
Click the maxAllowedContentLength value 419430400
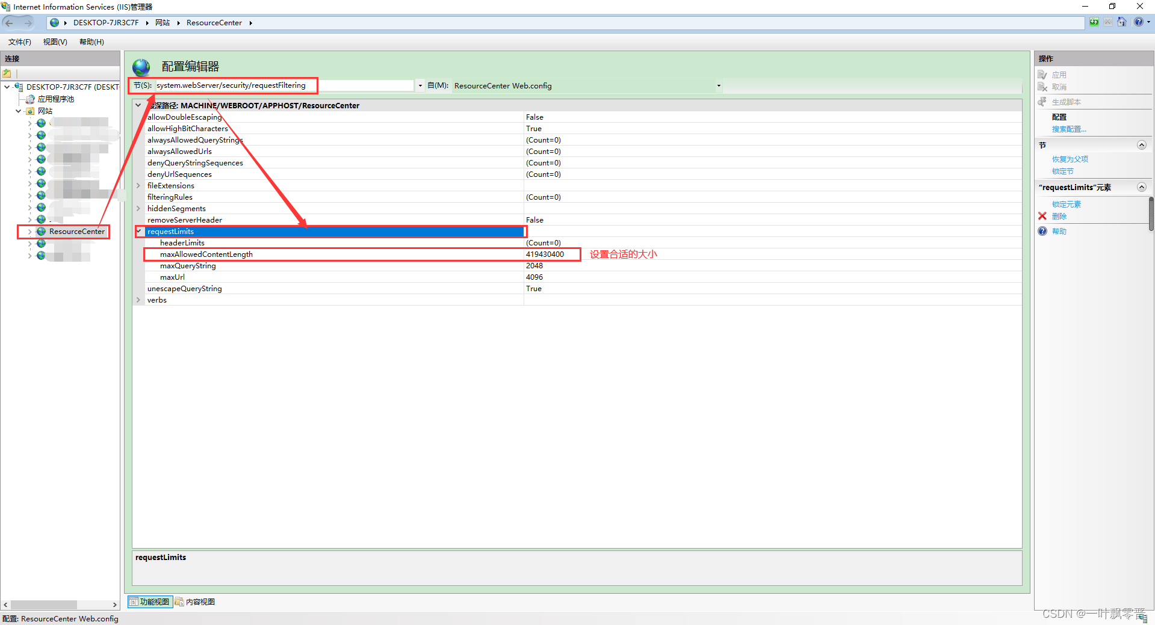pos(545,254)
